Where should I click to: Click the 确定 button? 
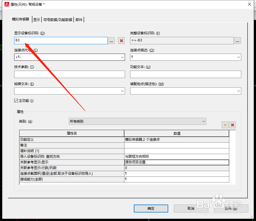[x=151, y=208]
